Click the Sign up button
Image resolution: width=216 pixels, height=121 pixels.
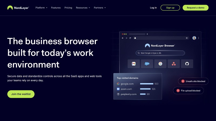pyautogui.click(x=170, y=8)
